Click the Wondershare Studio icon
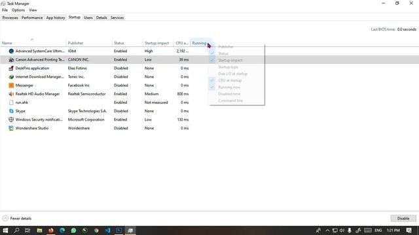This screenshot has height=235, width=419. (x=11, y=128)
